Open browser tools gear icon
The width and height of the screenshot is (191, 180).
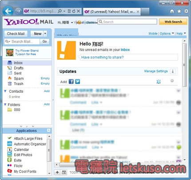pyautogui.click(x=186, y=11)
